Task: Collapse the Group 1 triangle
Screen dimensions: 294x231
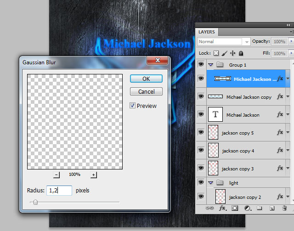Action: click(x=211, y=65)
